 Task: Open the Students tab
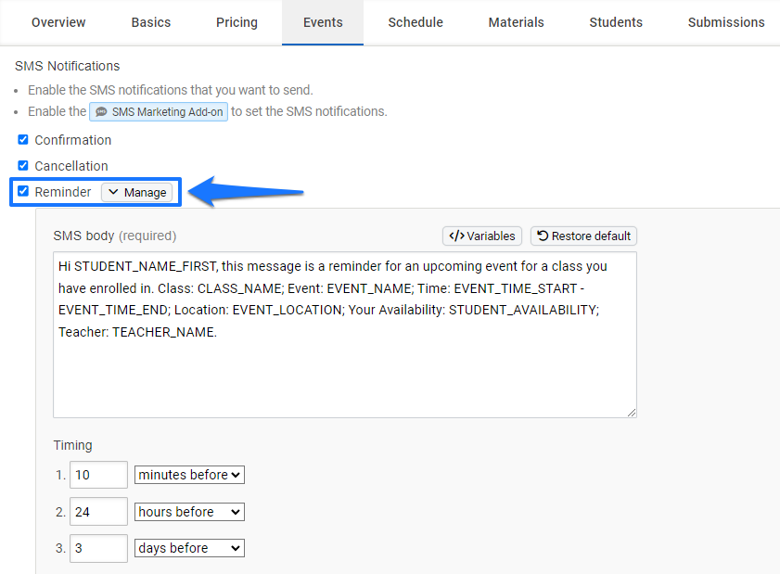coord(616,22)
